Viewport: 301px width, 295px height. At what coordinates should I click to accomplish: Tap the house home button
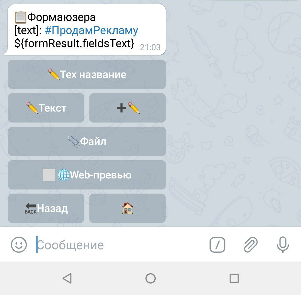[127, 208]
